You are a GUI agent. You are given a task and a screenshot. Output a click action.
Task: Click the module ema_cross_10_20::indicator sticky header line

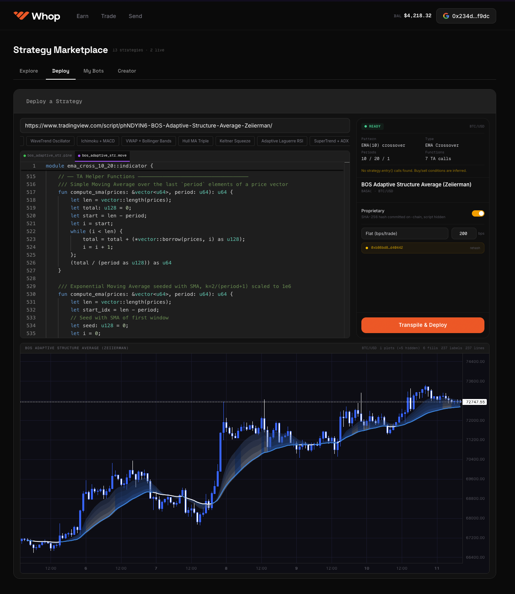click(x=182, y=166)
